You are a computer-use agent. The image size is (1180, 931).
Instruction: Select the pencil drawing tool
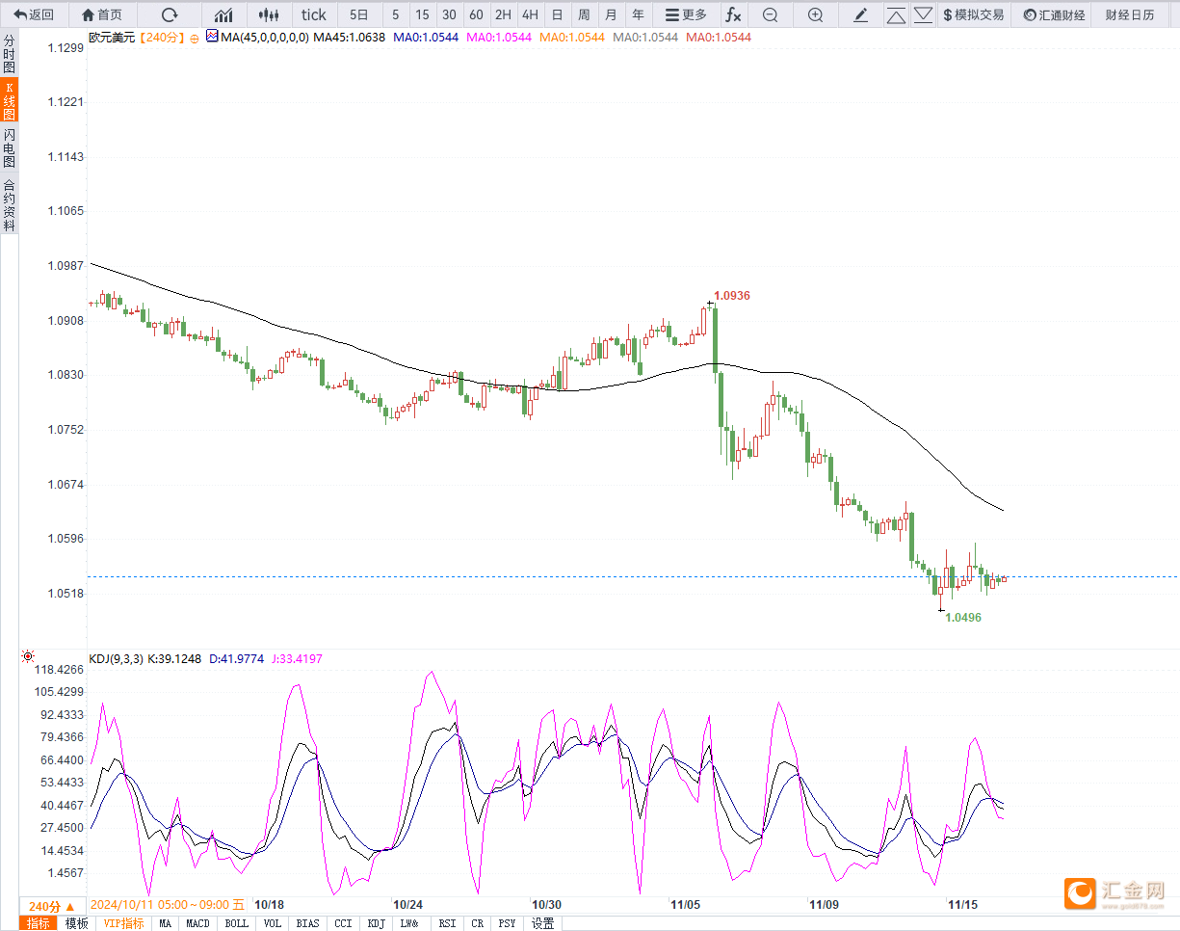pyautogui.click(x=860, y=14)
